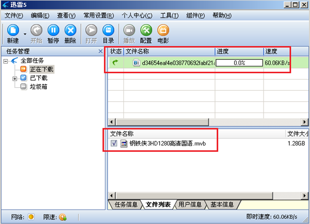
Task: Sort by the 进度 column header
Action: [x=239, y=52]
